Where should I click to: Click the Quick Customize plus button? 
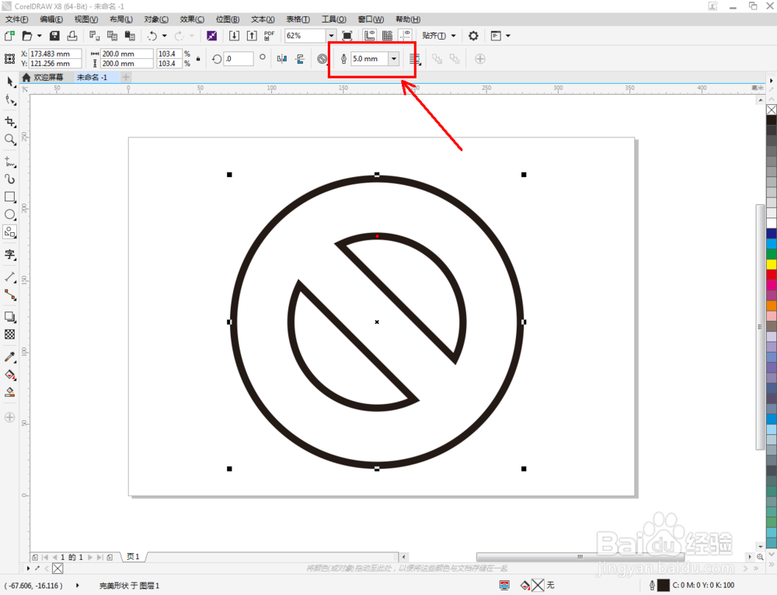(x=479, y=59)
